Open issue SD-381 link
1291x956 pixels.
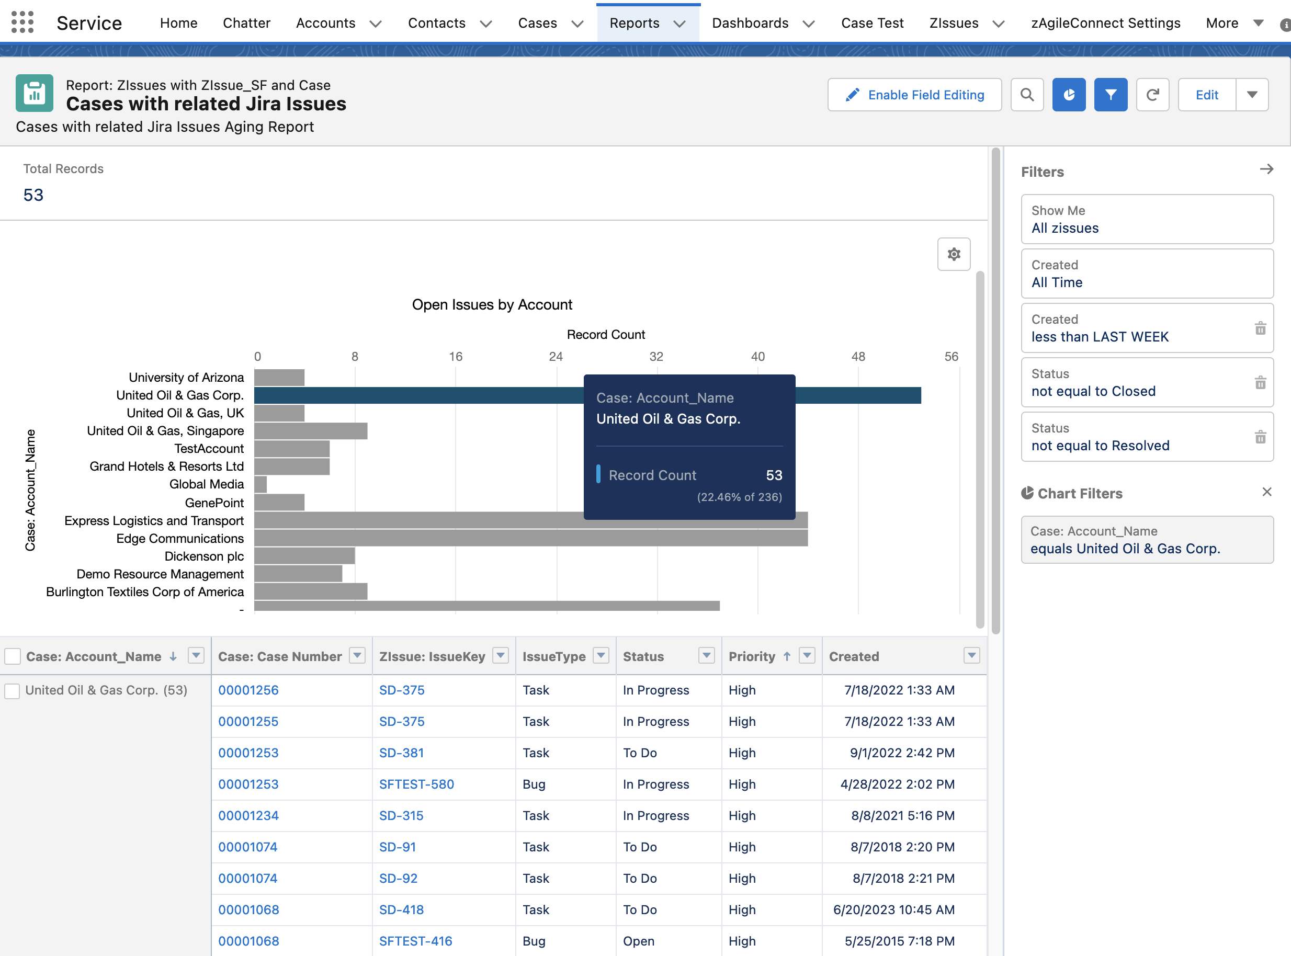(402, 754)
